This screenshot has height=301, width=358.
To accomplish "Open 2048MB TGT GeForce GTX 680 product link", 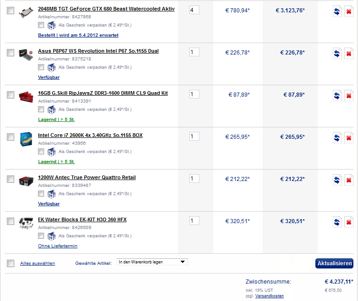I will point(106,9).
